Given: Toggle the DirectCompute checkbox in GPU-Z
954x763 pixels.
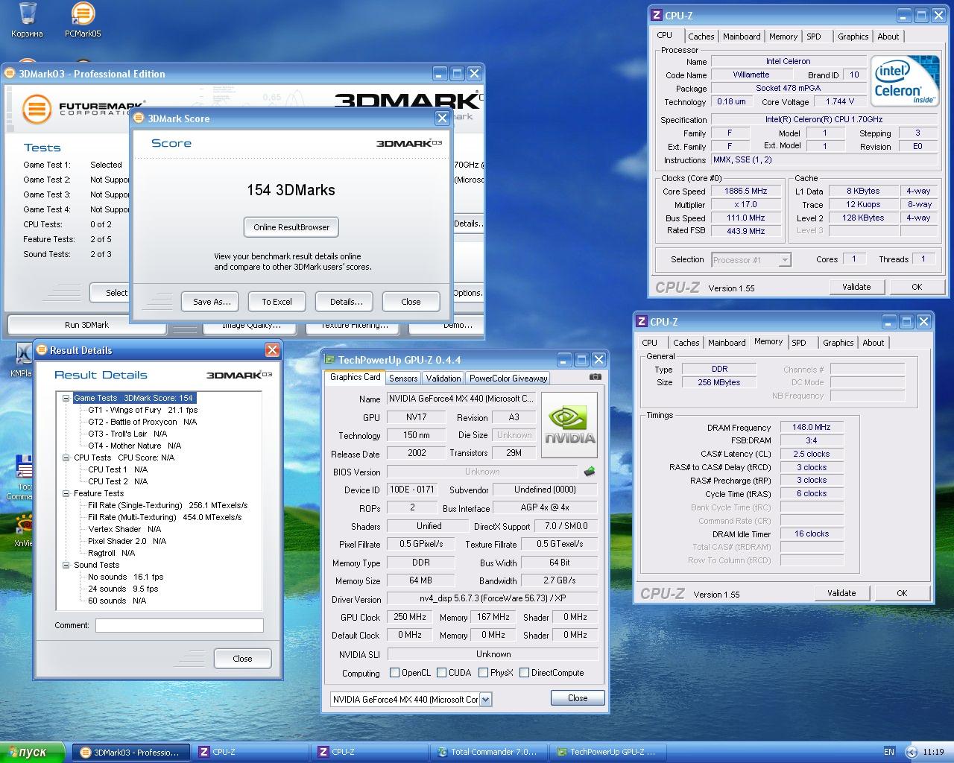Looking at the screenshot, I should click(525, 673).
